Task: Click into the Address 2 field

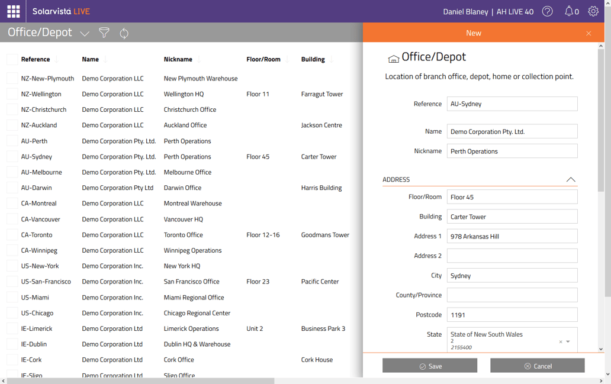Action: [x=512, y=256]
